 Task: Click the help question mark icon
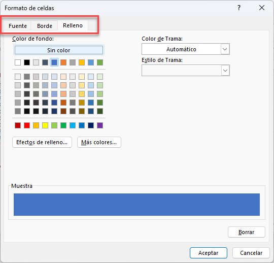coord(239,8)
